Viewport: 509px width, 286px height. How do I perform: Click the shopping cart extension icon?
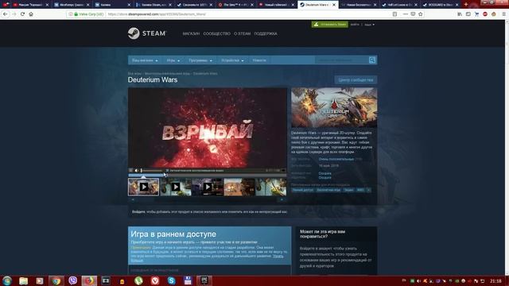476,14
